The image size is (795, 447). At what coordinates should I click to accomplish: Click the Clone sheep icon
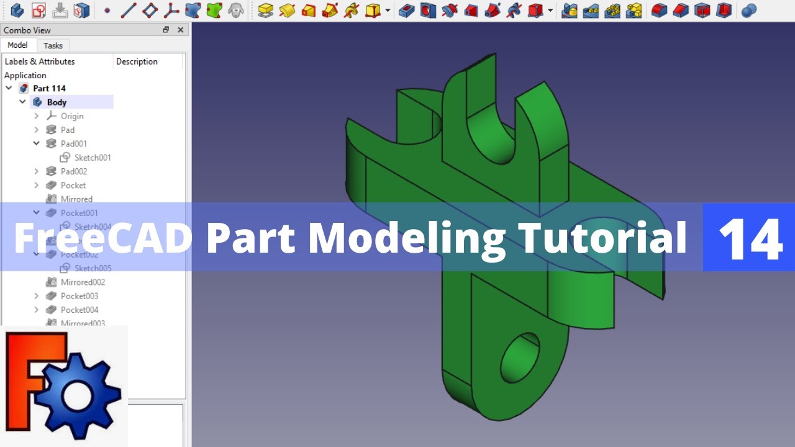pos(235,10)
